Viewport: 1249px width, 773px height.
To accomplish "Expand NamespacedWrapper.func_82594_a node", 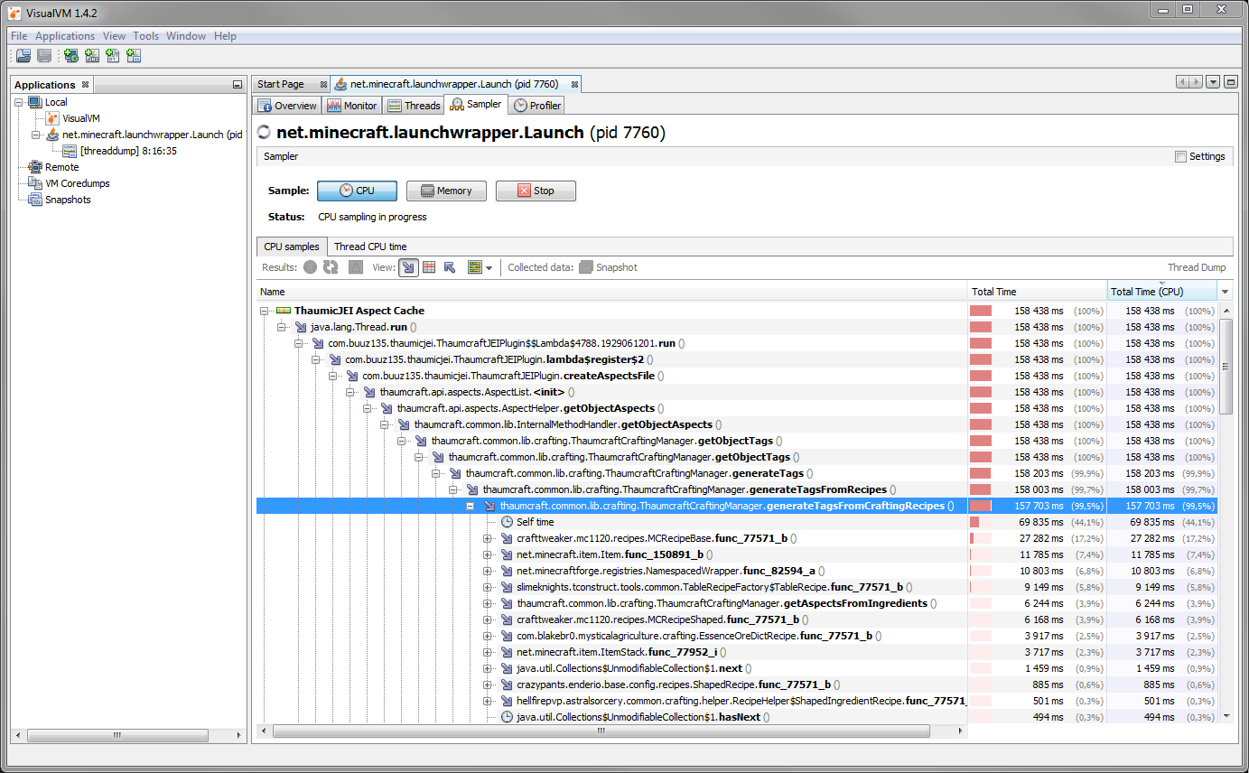I will click(x=488, y=571).
